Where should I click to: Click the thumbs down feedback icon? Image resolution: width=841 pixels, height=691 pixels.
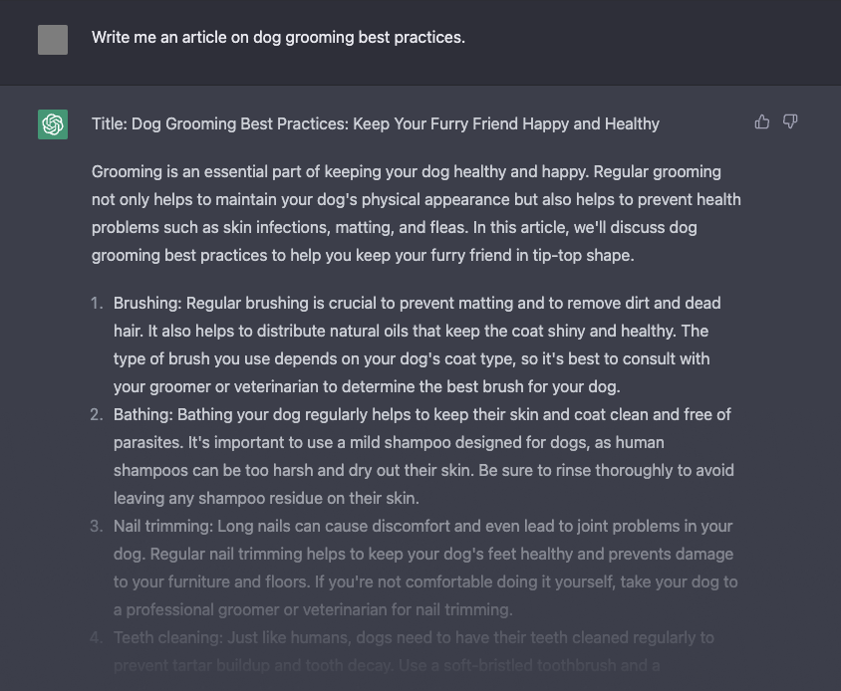[790, 122]
